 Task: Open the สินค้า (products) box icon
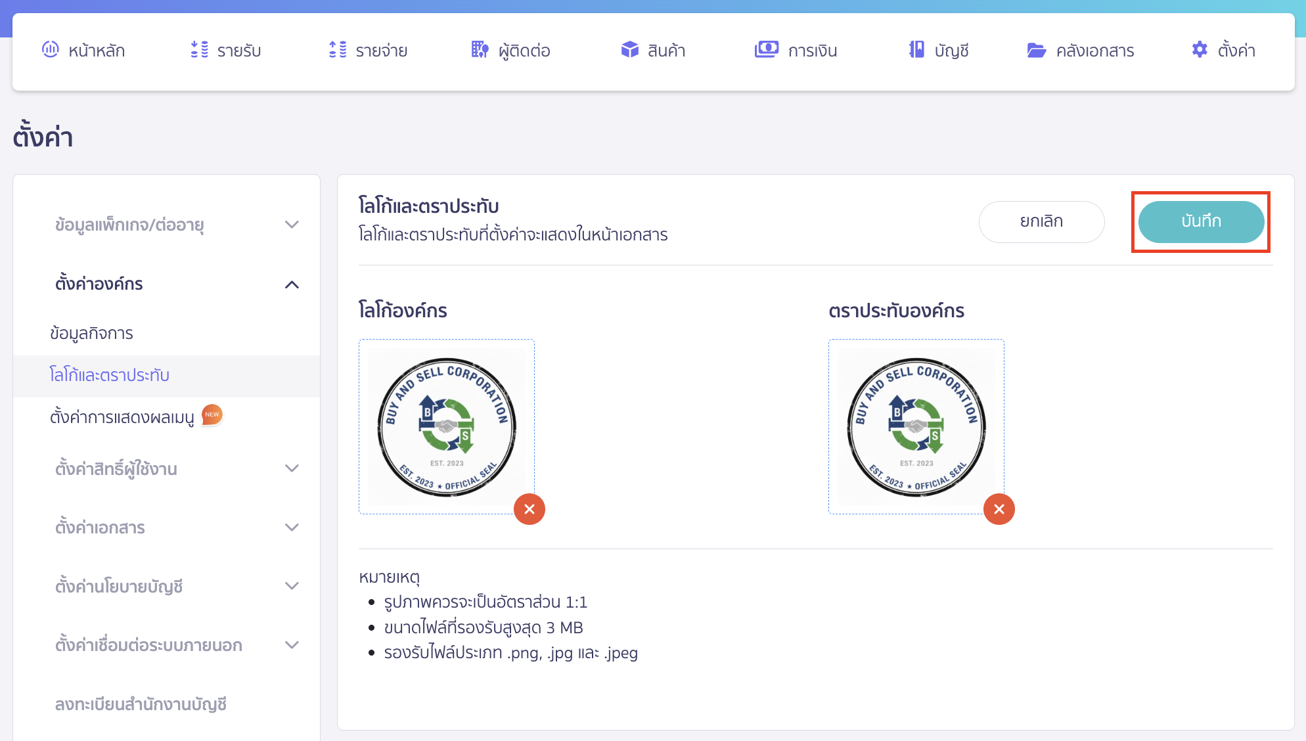tap(629, 49)
